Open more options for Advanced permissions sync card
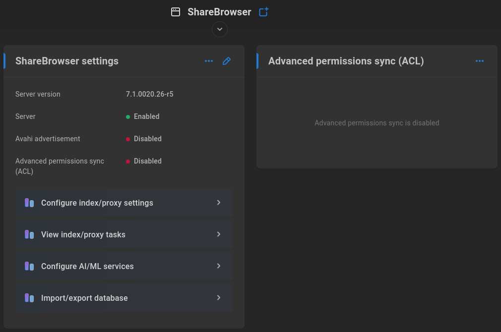Screen dimensions: 501x332 (480, 61)
